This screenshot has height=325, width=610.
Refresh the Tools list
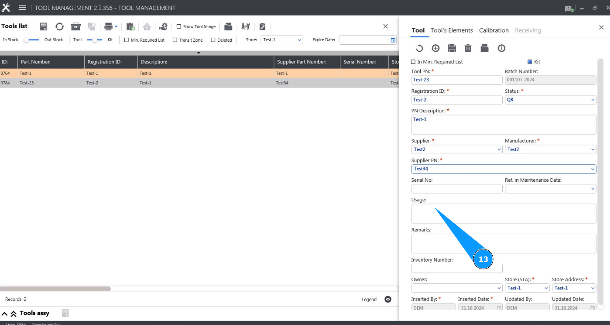coord(59,26)
